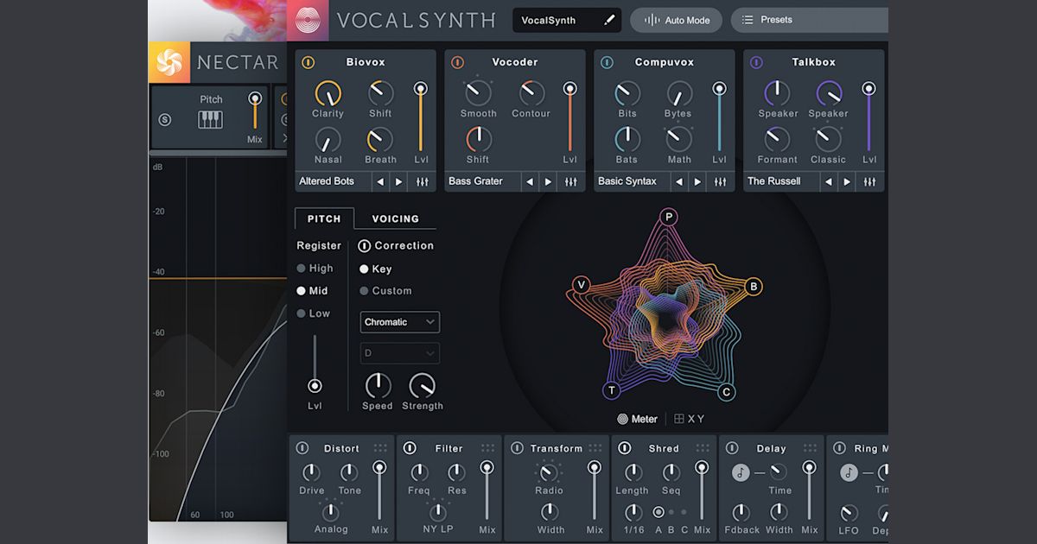This screenshot has height=544, width=1037.
Task: Click the iZotope spiral logo beside VocalSynth title
Action: pyautogui.click(x=309, y=20)
